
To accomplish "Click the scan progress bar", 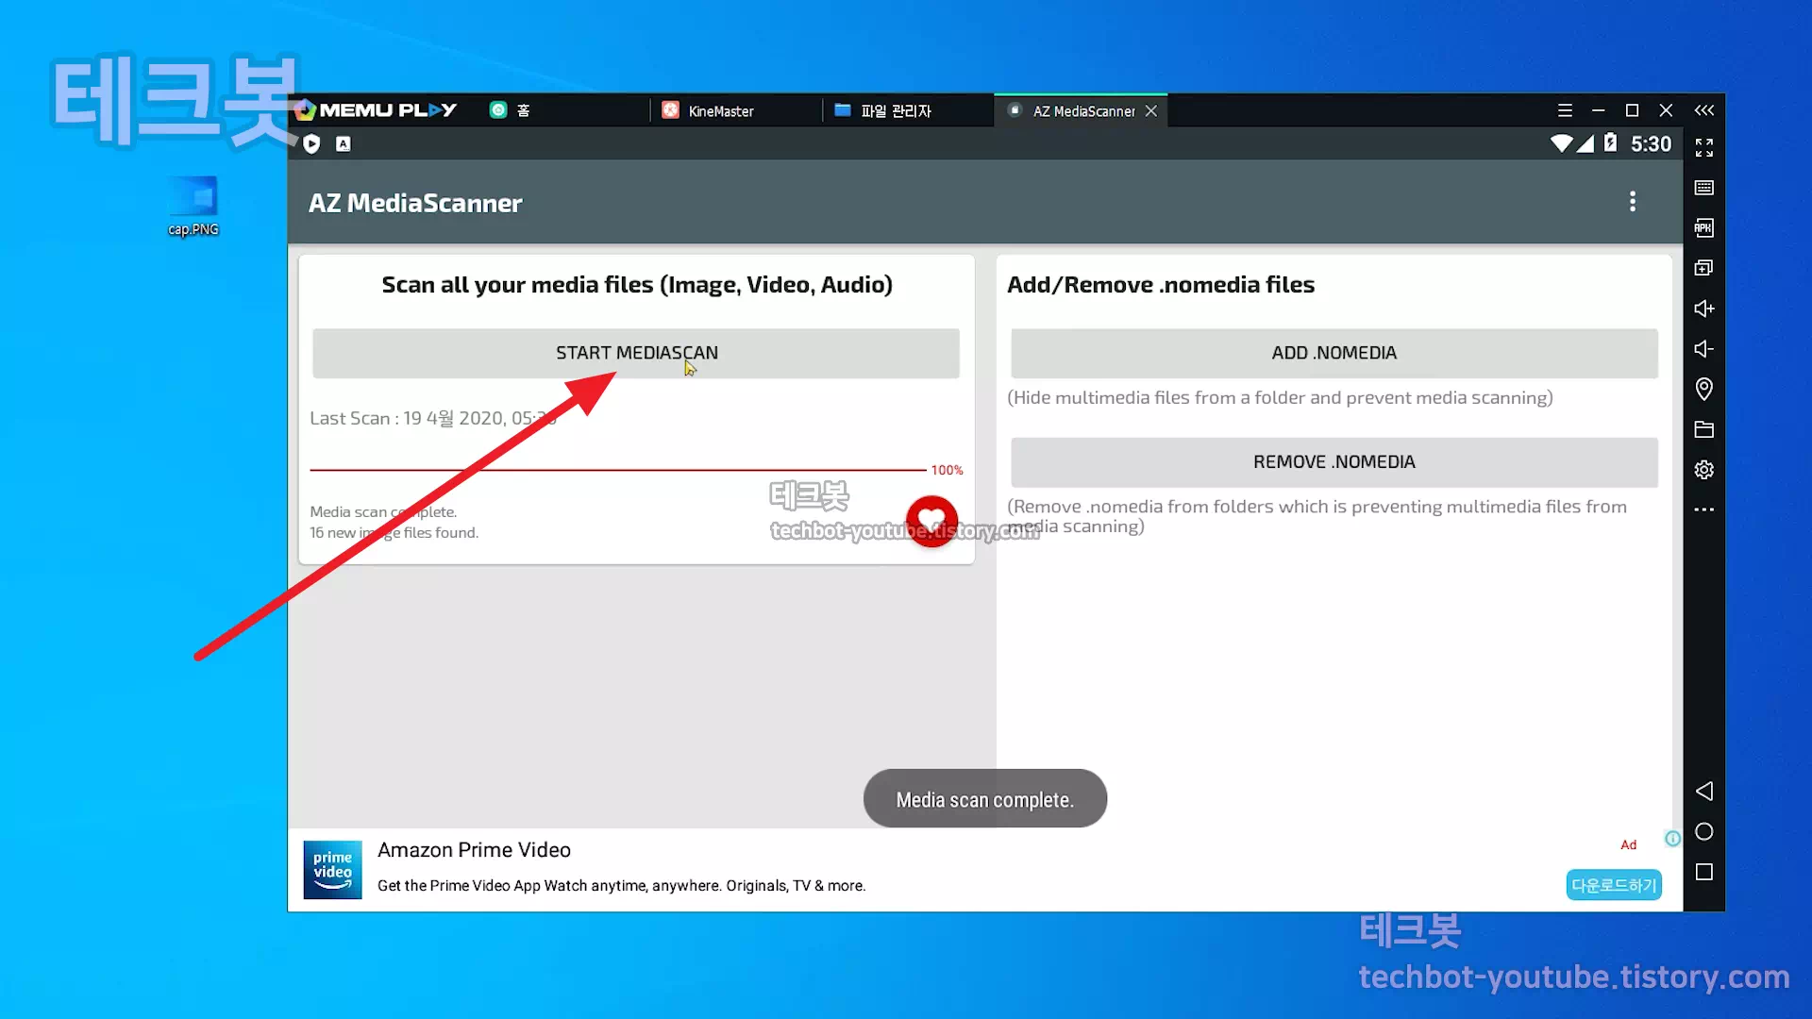I will [x=618, y=470].
